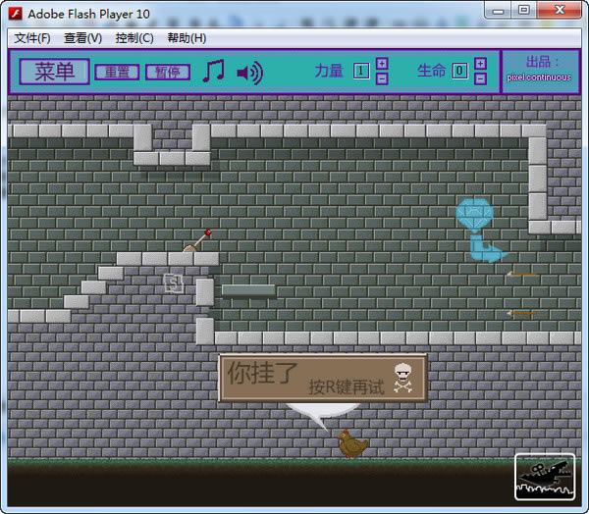The image size is (589, 514).
Task: Open the 控制(C) menu
Action: pyautogui.click(x=134, y=38)
